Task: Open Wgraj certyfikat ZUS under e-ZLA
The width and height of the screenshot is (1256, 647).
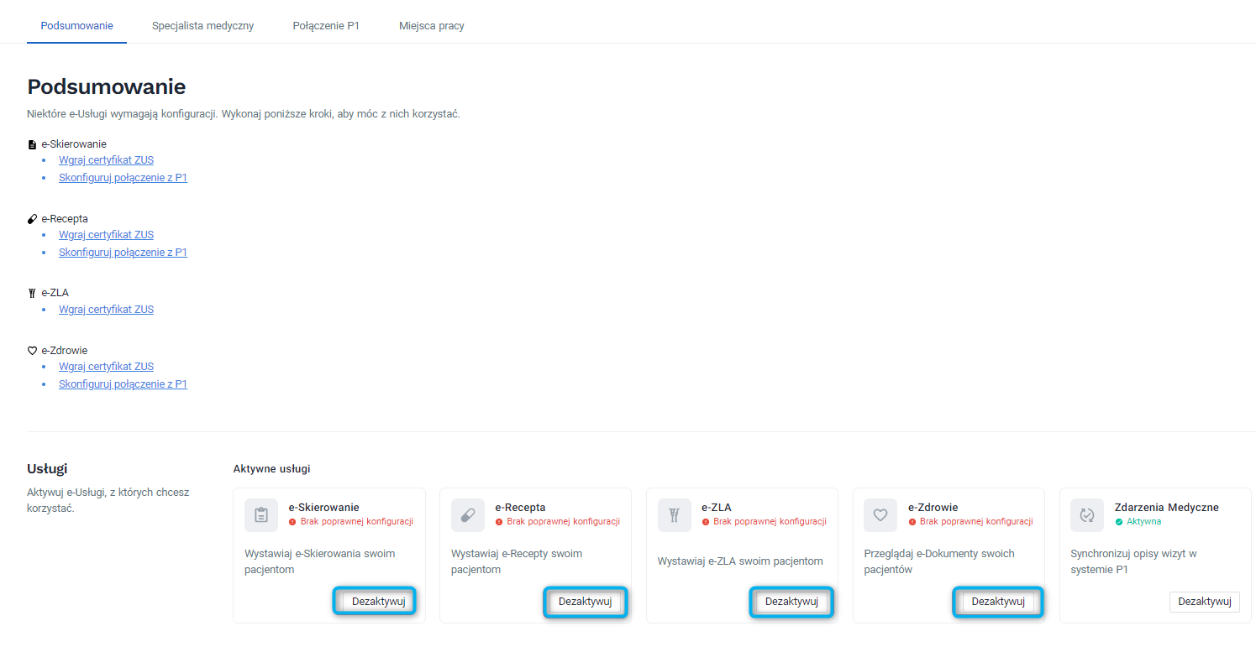Action: pos(106,309)
